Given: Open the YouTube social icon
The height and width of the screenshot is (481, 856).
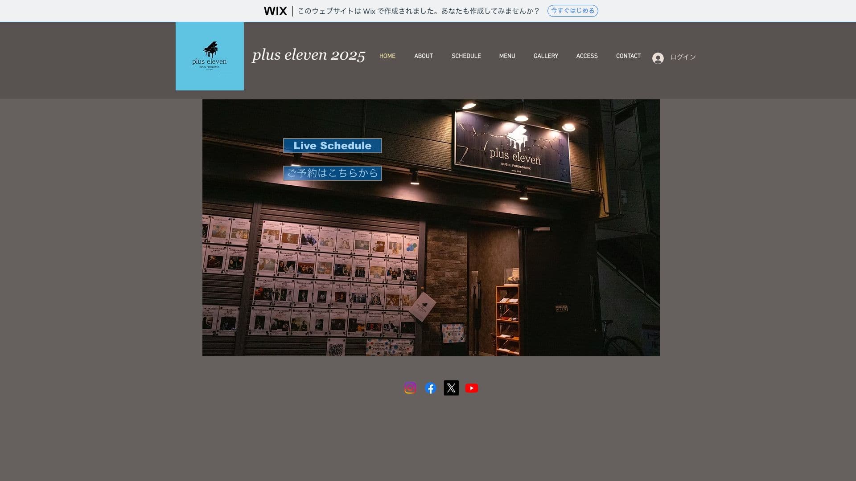Looking at the screenshot, I should [471, 388].
